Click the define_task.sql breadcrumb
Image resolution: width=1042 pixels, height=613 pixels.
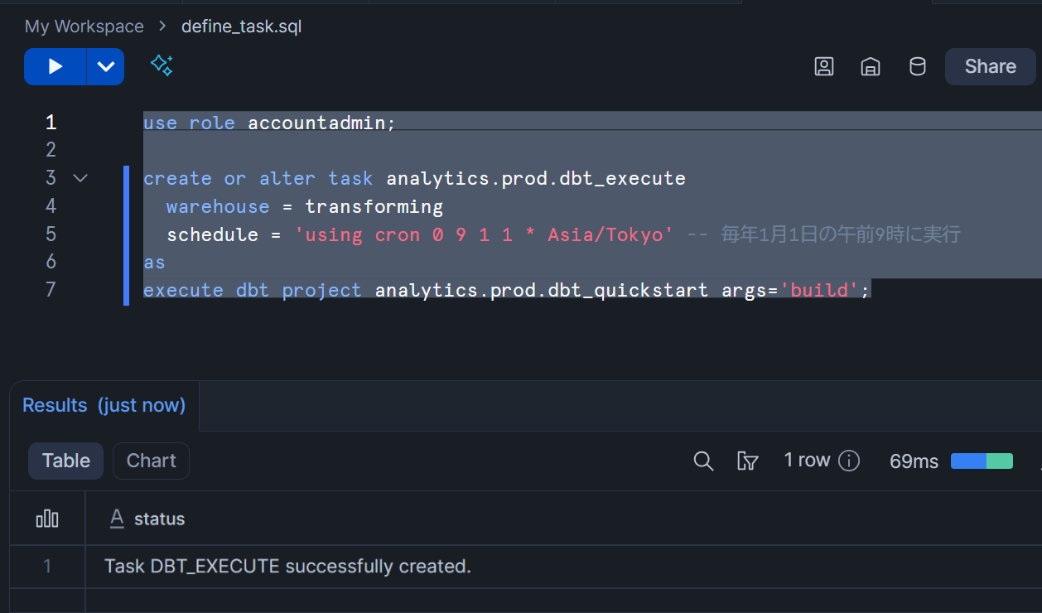[x=241, y=27]
